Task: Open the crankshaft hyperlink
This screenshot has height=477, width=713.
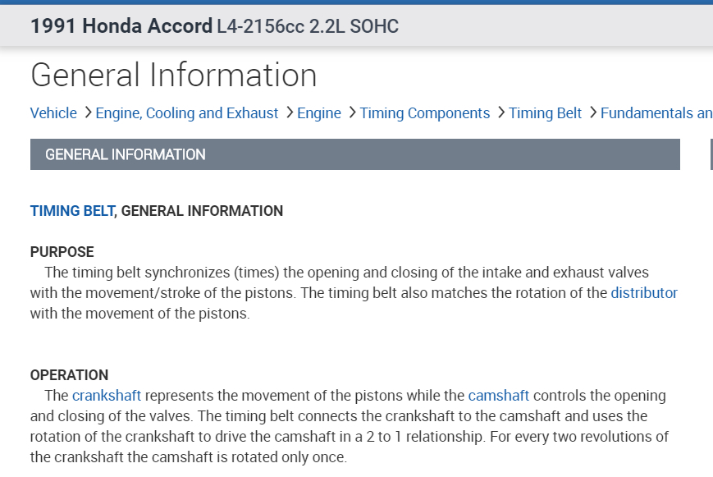Action: (107, 396)
